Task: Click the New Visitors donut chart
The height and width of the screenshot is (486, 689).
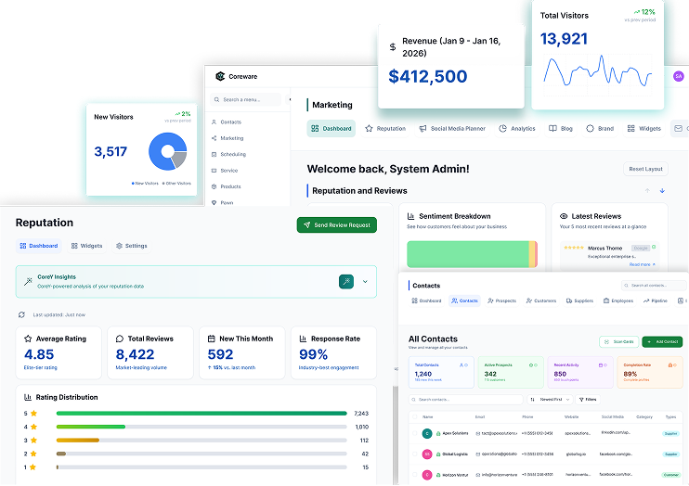Action: tap(168, 151)
